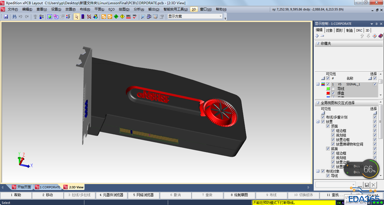The image size is (384, 205).
Task: Click the binoculars Find icon
Action: 14,17
